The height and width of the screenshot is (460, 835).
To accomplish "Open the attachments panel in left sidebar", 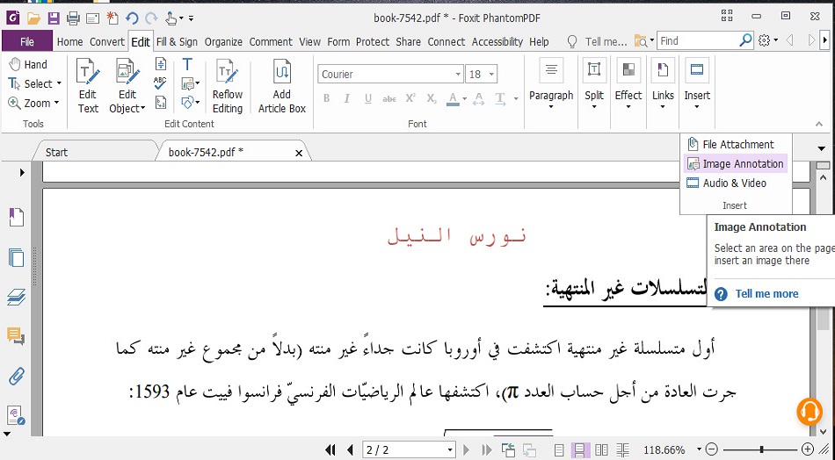I will pyautogui.click(x=16, y=377).
